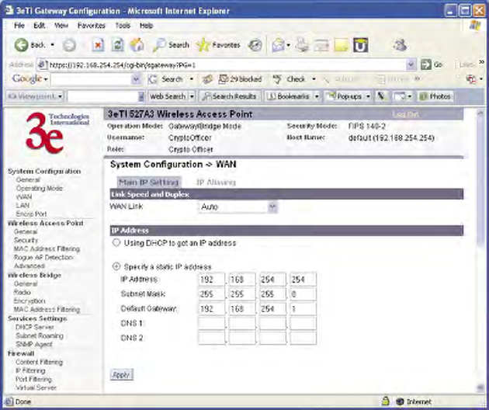Click the Mail envelope icon

point(278,46)
